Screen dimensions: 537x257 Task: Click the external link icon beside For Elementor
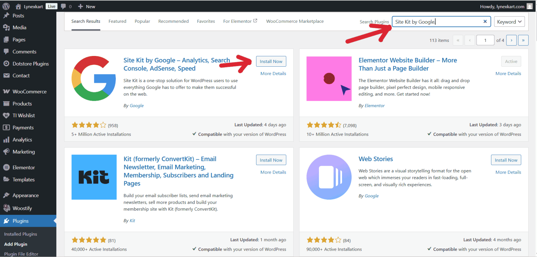pyautogui.click(x=255, y=21)
